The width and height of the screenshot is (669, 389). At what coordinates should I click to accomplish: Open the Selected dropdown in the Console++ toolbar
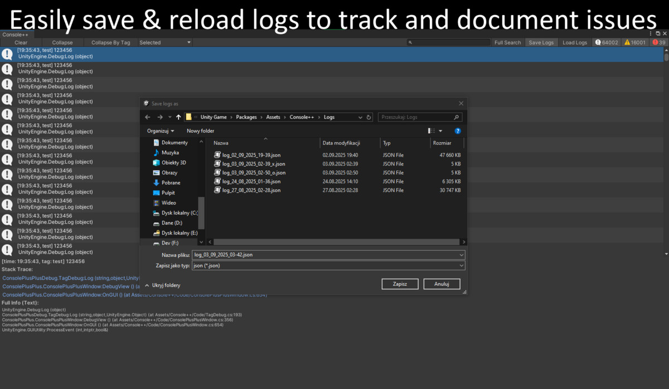click(164, 42)
